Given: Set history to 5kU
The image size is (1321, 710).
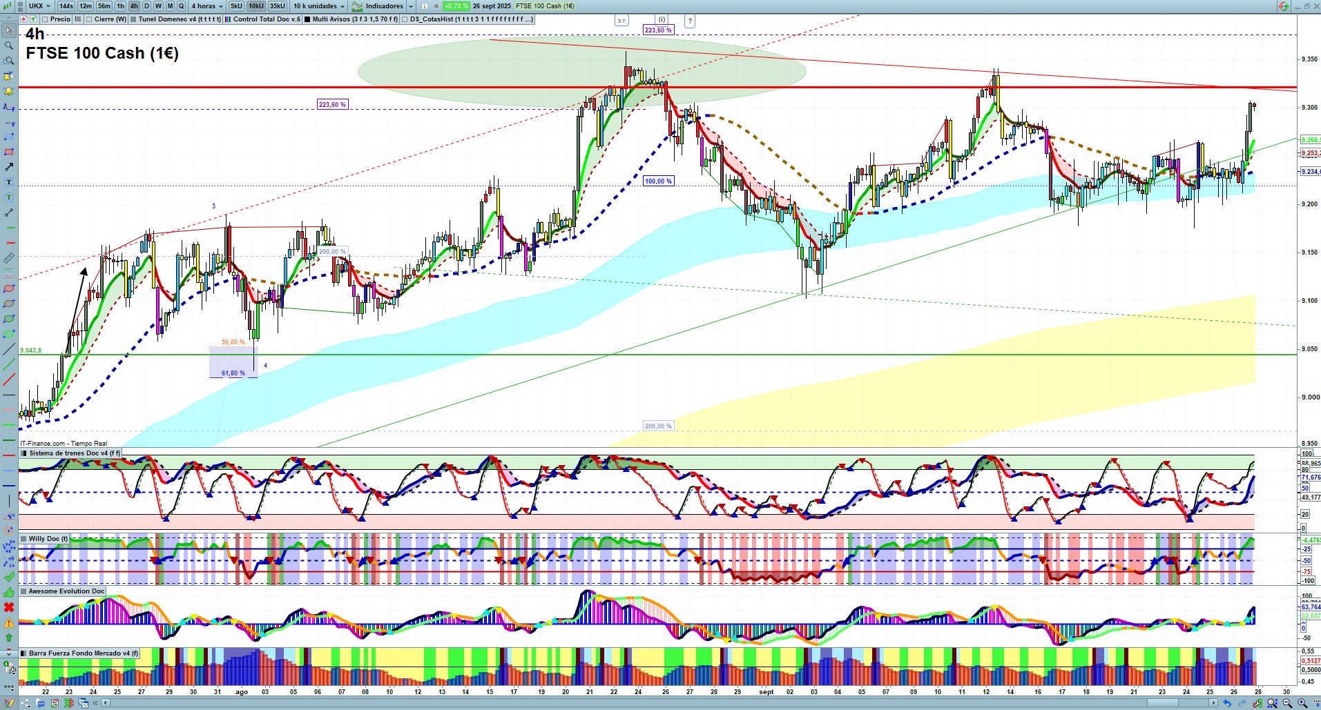Looking at the screenshot, I should coord(237,6).
